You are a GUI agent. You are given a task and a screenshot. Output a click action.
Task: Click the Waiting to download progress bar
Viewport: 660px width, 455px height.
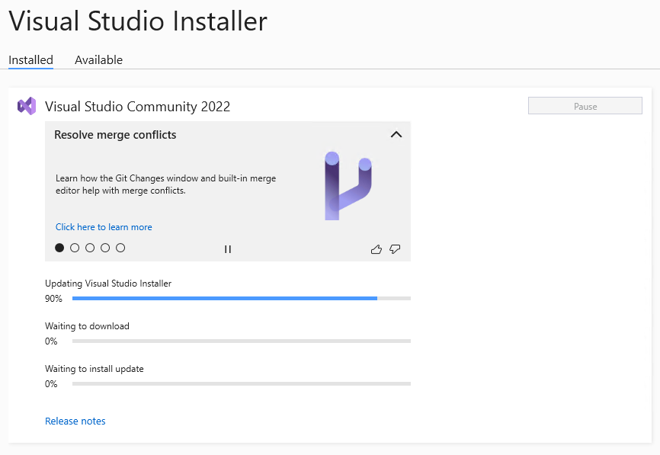(x=240, y=341)
